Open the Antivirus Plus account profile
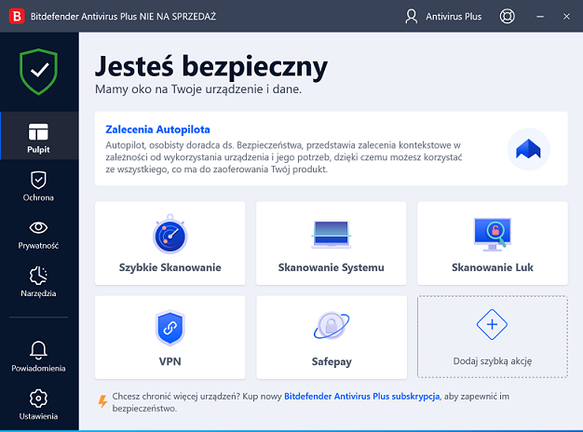Image resolution: width=583 pixels, height=432 pixels. click(443, 16)
